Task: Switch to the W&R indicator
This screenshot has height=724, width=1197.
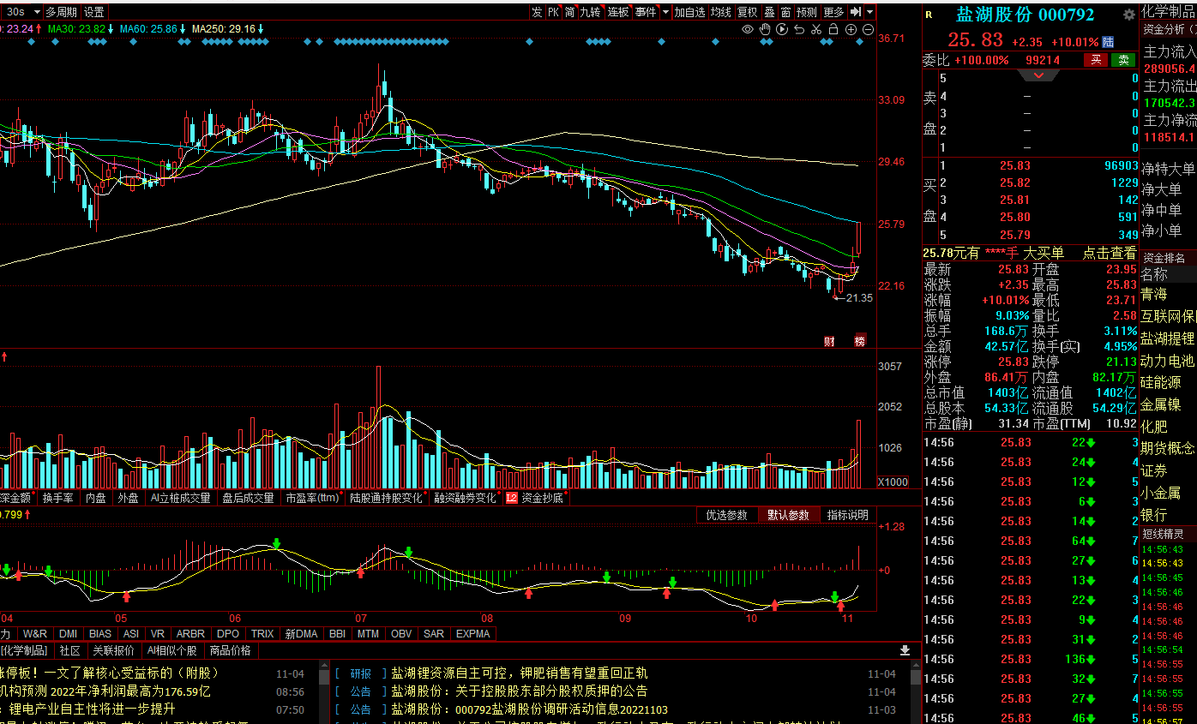Action: pyautogui.click(x=35, y=634)
